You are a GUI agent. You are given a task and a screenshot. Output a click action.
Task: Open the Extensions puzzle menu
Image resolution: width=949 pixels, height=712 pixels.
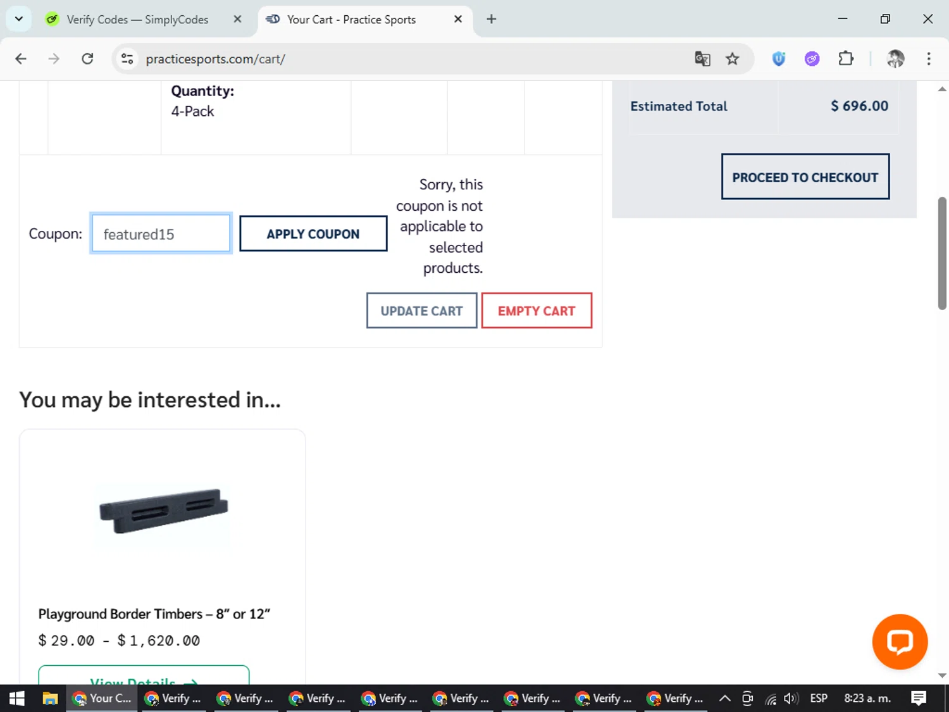(846, 59)
